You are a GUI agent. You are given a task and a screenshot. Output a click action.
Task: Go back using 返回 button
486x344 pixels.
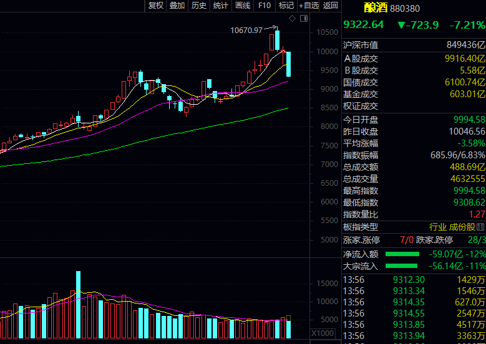pos(331,6)
